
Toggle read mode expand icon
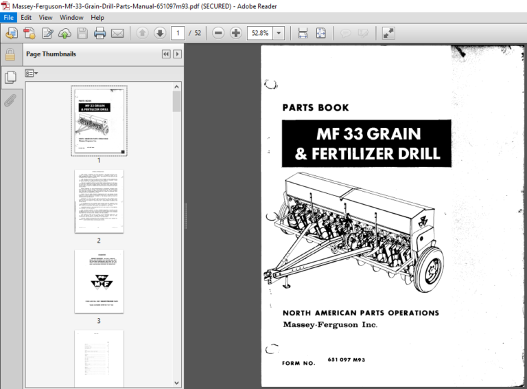click(x=388, y=33)
